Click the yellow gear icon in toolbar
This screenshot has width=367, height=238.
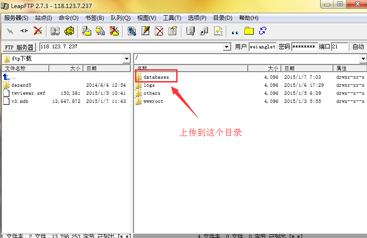coord(69,31)
